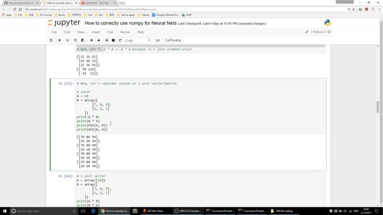
Task: Open the zoom magnifier icon in address bar
Action: [349, 10]
